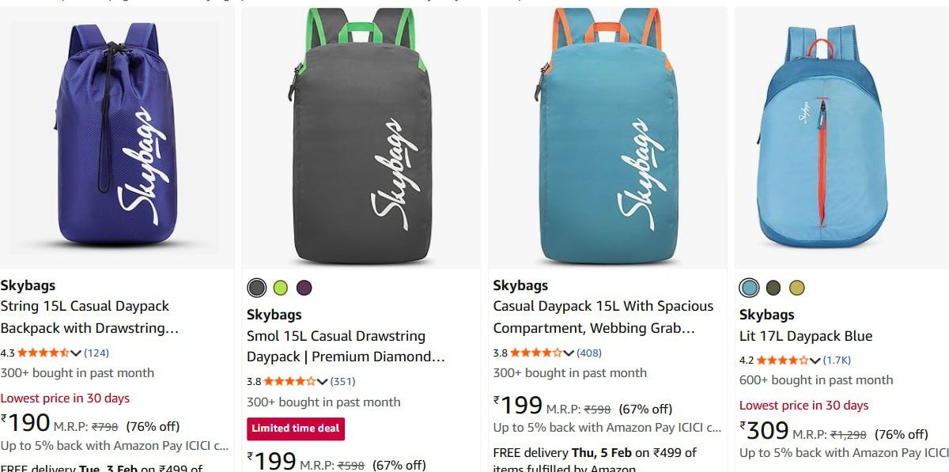The height and width of the screenshot is (472, 949).
Task: Open the grey Smol backpack product image
Action: [361, 137]
